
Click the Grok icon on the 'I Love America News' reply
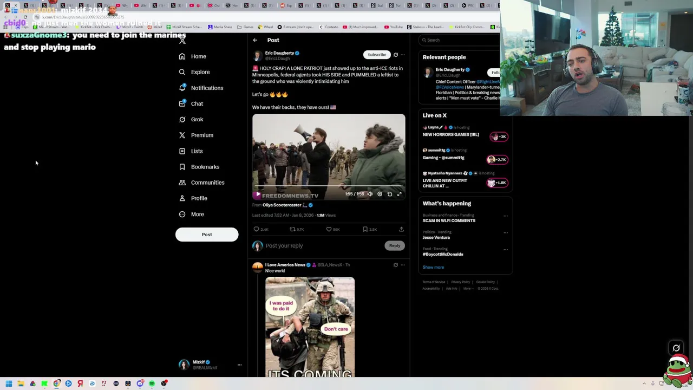[x=395, y=265]
